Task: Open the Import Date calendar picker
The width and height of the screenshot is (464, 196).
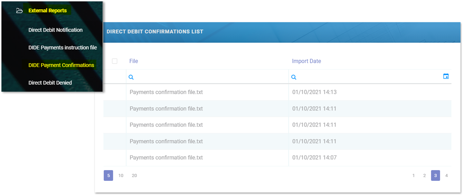Action: pyautogui.click(x=446, y=76)
